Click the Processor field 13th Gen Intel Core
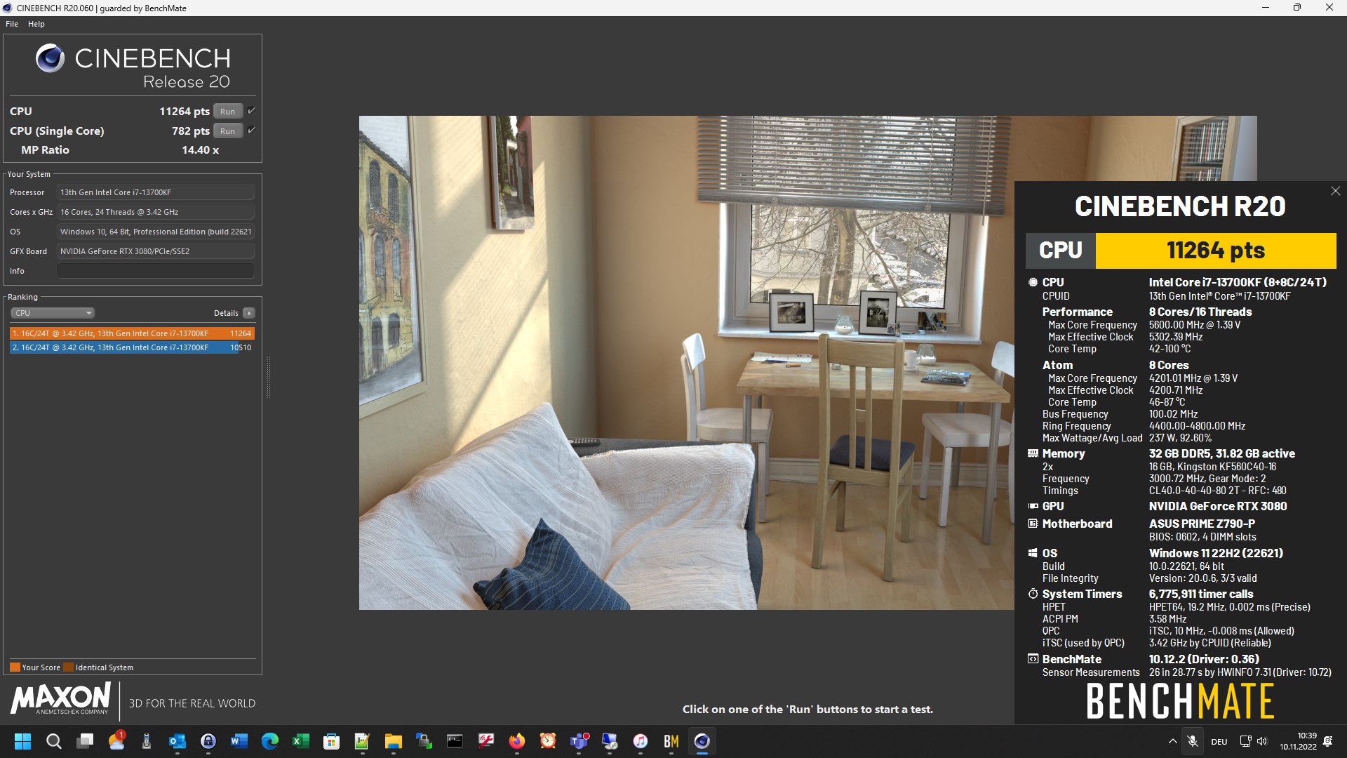The height and width of the screenshot is (758, 1347). coord(156,192)
